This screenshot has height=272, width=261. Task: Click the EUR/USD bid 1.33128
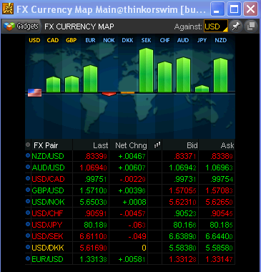tap(183, 259)
